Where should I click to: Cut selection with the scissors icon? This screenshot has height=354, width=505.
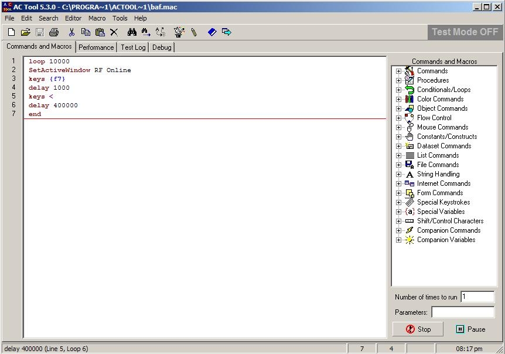(71, 32)
